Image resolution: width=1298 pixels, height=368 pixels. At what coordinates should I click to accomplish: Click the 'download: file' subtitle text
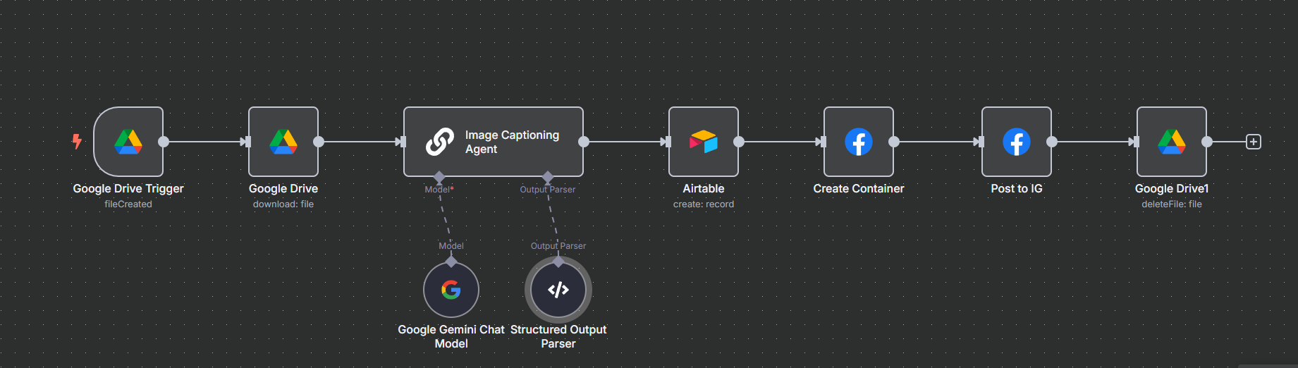click(283, 204)
